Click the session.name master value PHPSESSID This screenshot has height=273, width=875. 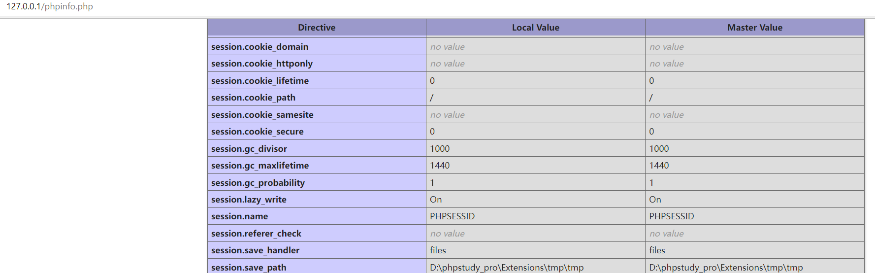[671, 216]
